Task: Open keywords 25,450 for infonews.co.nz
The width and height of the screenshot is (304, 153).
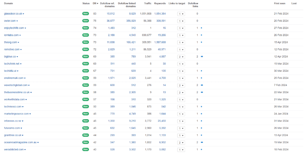Action: (x=162, y=121)
